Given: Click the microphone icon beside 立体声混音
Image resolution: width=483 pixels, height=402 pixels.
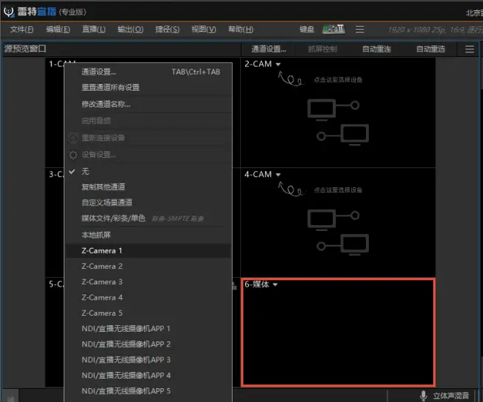Looking at the screenshot, I should [x=423, y=395].
